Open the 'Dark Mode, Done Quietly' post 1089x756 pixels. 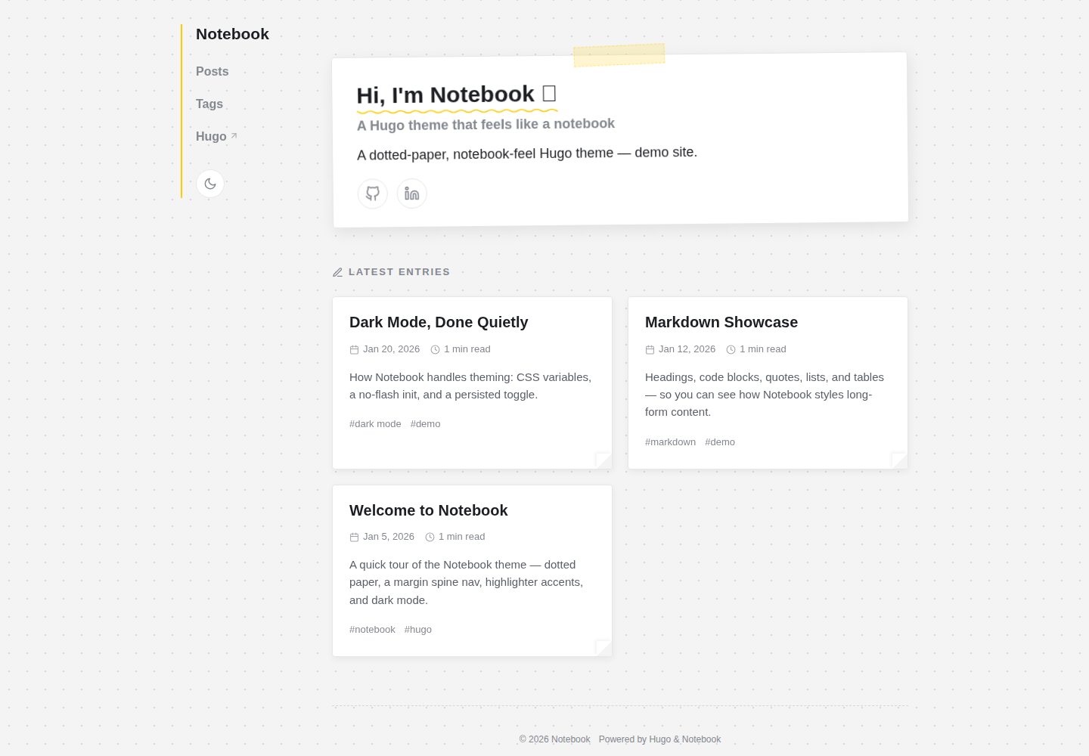tap(439, 322)
